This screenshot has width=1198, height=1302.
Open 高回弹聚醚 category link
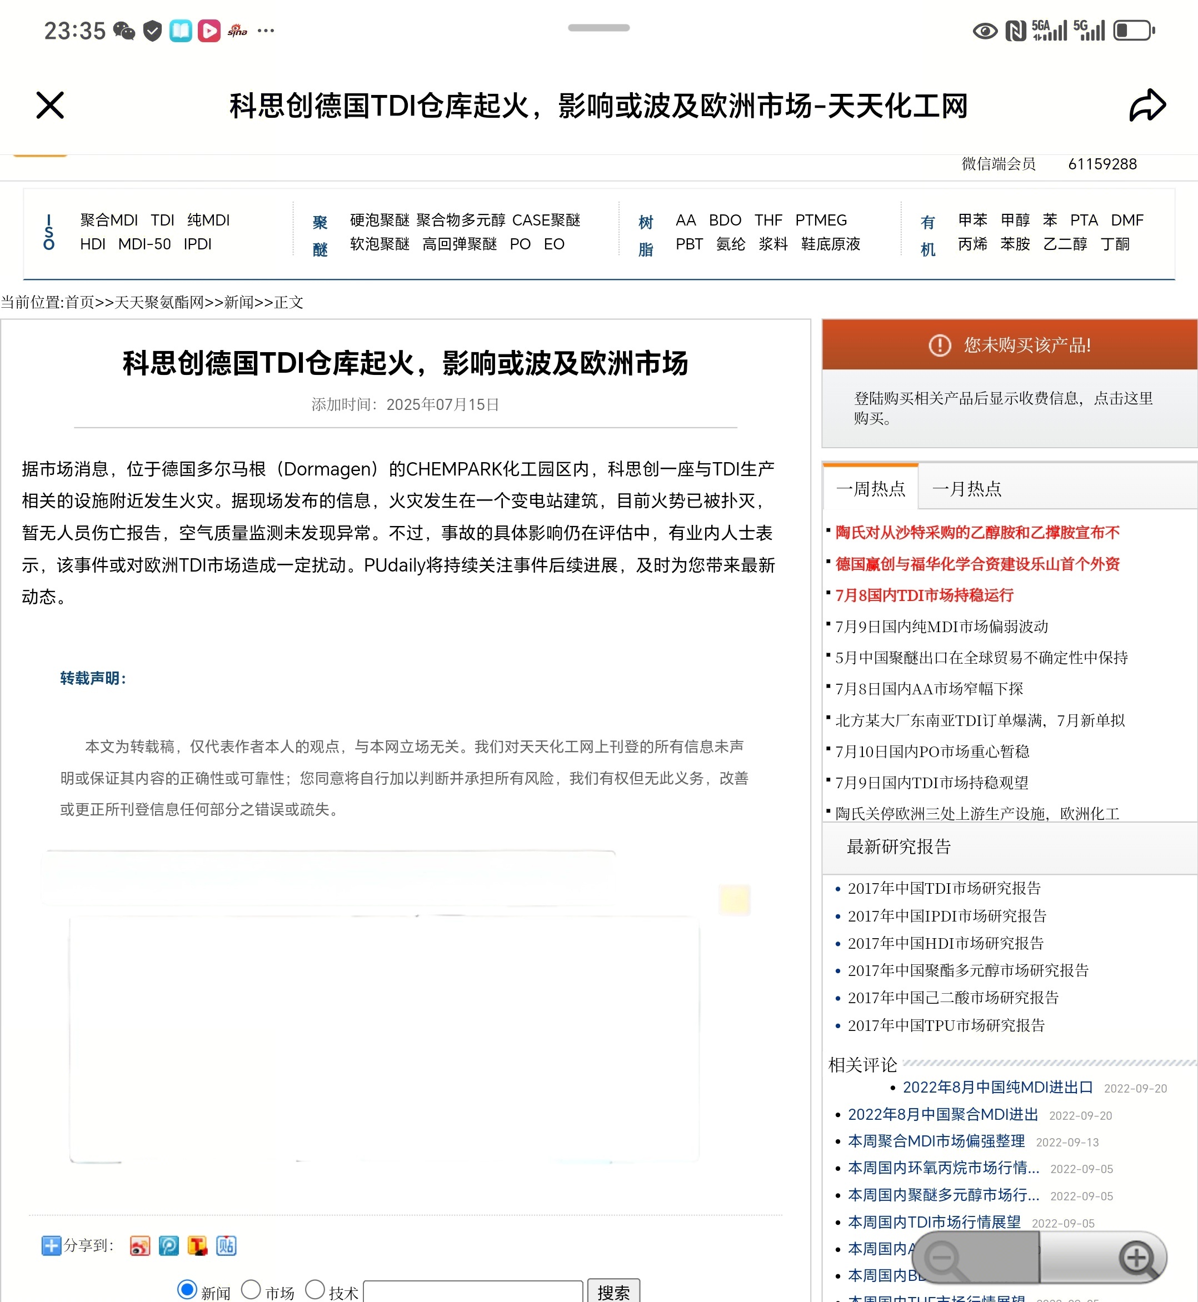[460, 244]
